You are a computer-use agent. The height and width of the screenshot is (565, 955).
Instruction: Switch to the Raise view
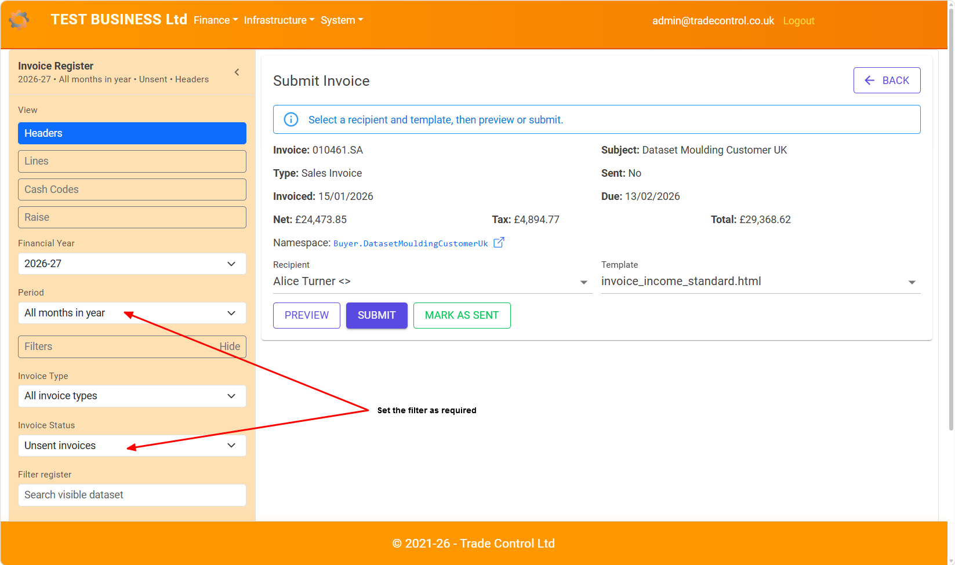pos(132,217)
